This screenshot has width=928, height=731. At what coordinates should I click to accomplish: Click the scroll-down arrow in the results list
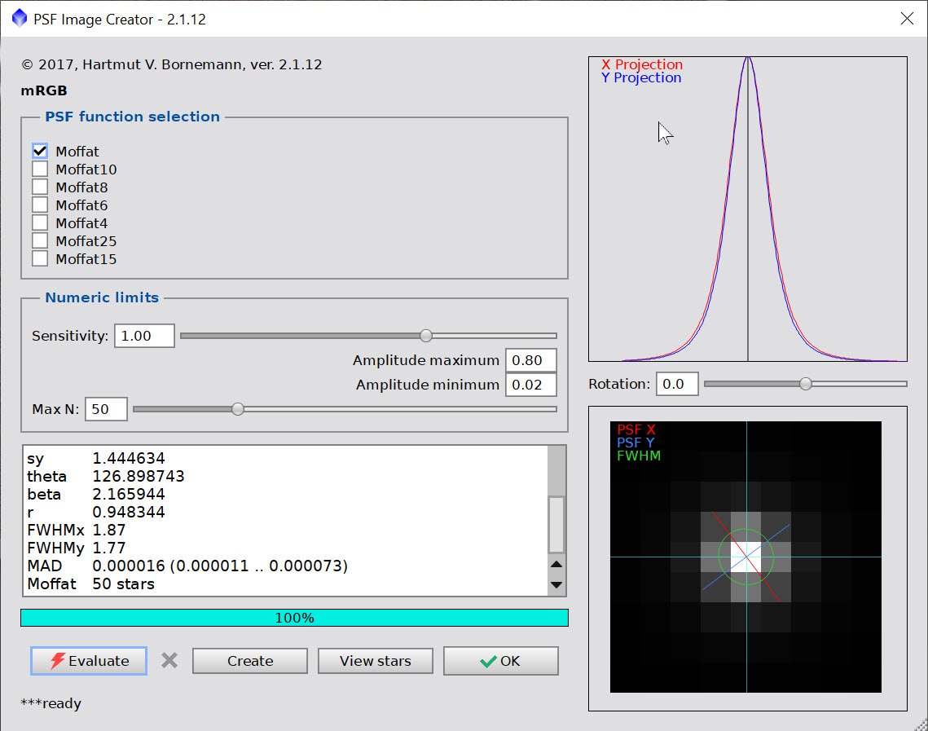(x=556, y=585)
